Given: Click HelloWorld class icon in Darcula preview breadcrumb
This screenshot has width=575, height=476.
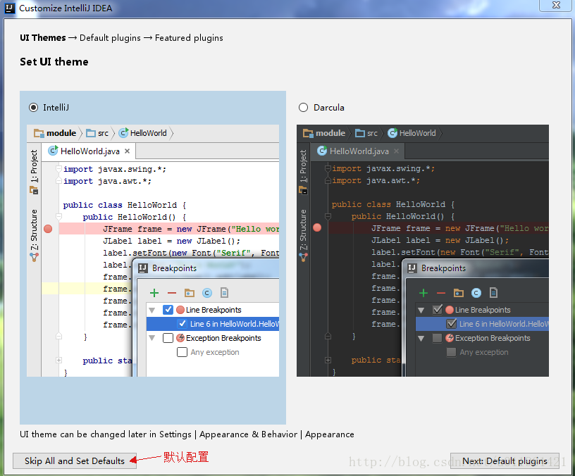Looking at the screenshot, I should point(392,132).
